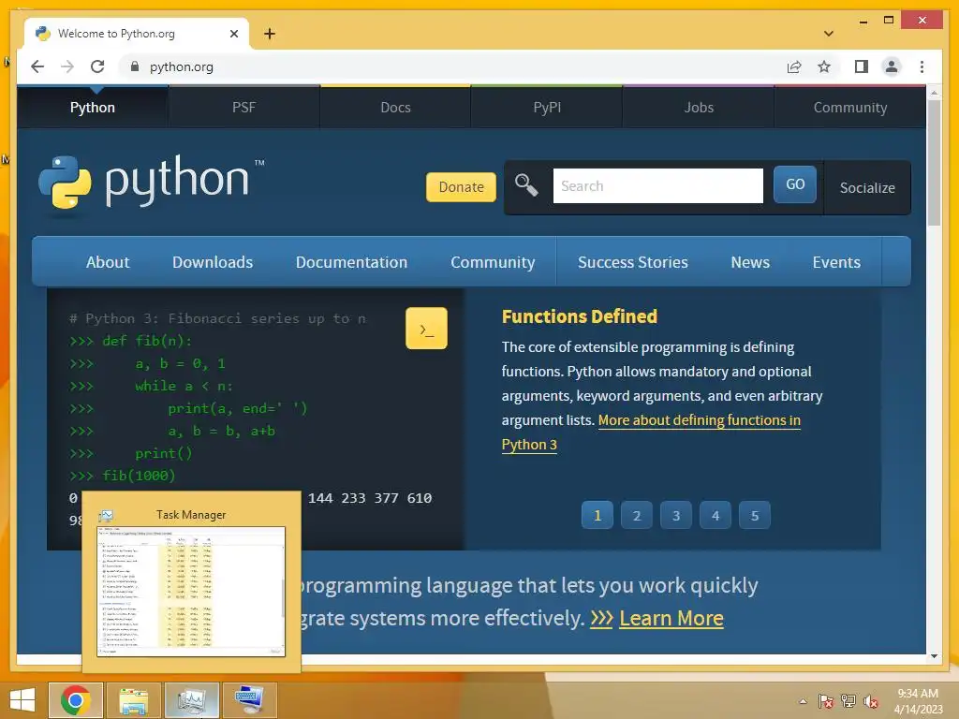Screen dimensions: 959x719
Task: Show hidden system tray icons
Action: pos(803,701)
